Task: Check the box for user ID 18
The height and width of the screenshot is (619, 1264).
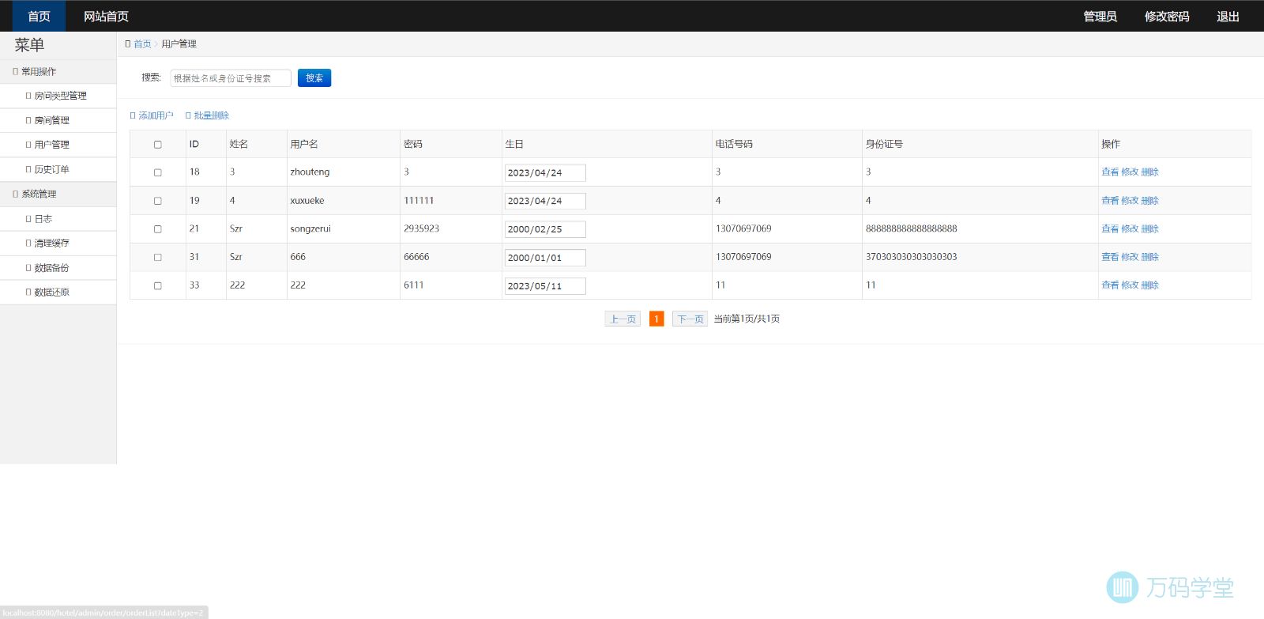Action: pyautogui.click(x=157, y=172)
